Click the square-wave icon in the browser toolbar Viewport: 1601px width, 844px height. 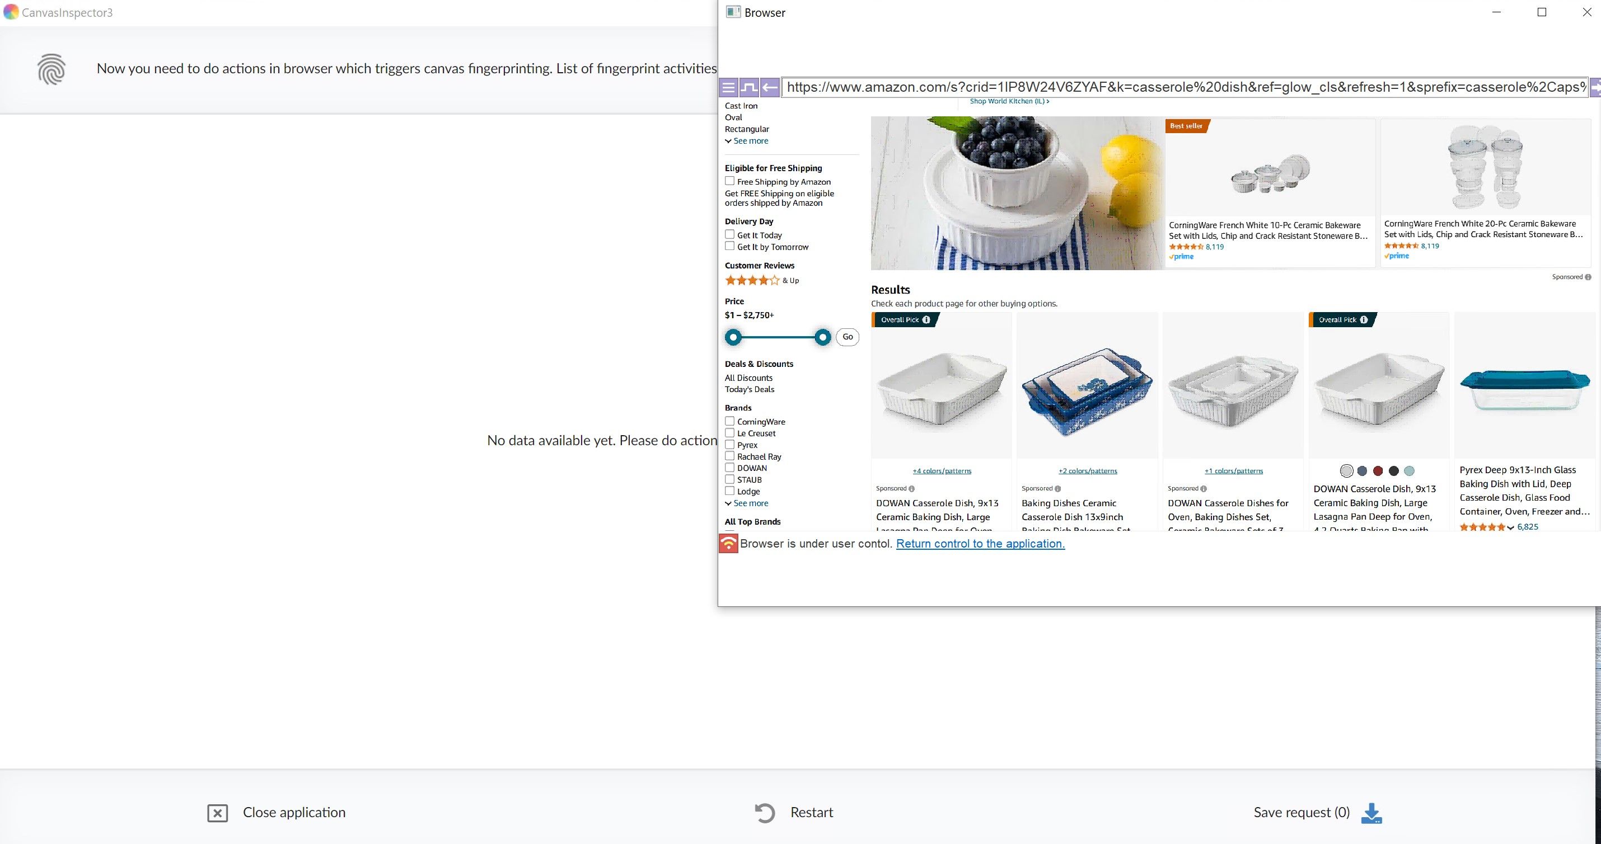(749, 88)
